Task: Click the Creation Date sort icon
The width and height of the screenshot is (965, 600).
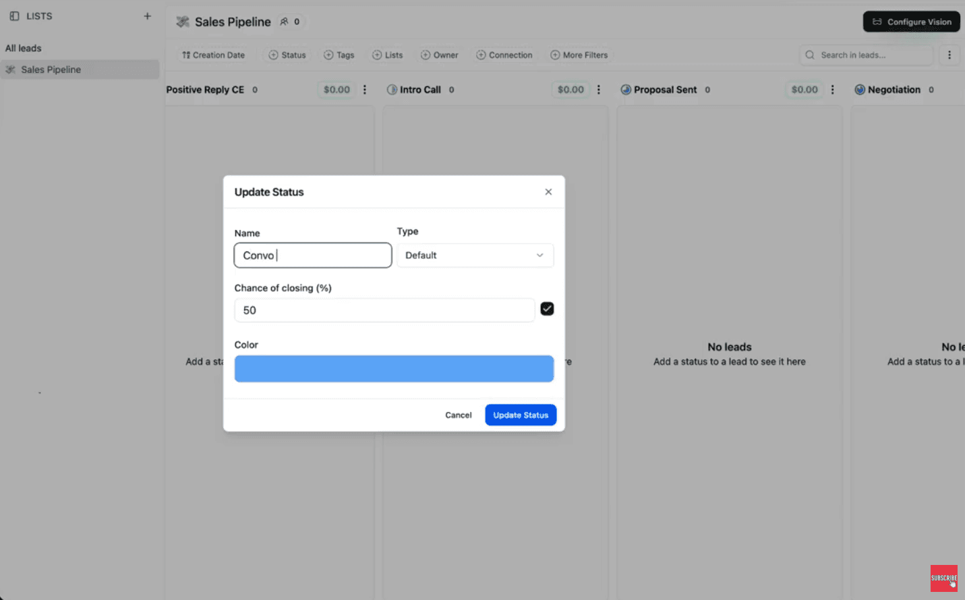Action: tap(186, 55)
